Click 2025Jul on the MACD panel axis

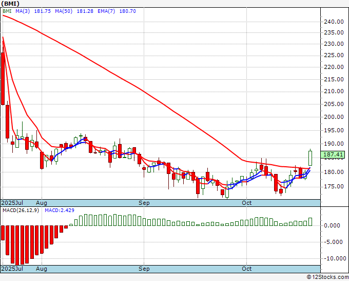click(x=12, y=269)
